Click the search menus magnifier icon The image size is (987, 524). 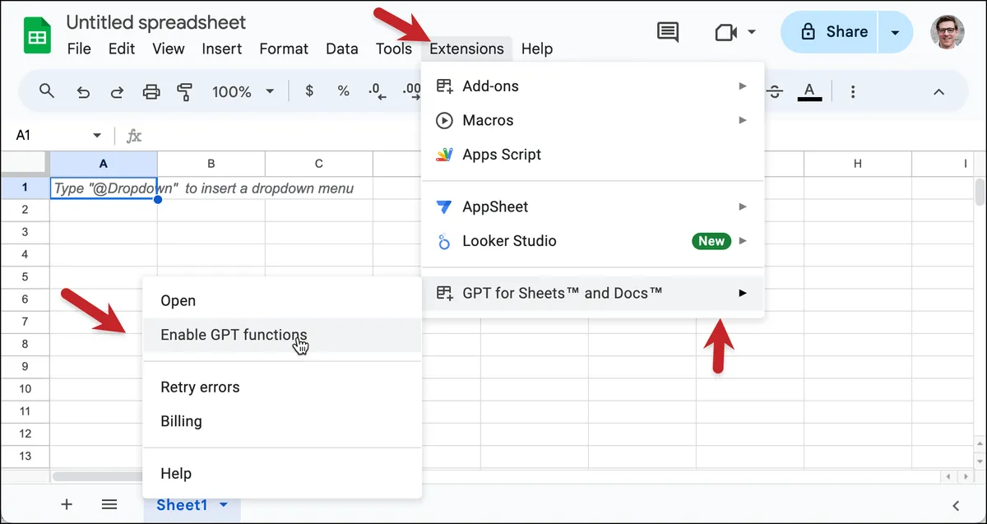click(47, 91)
